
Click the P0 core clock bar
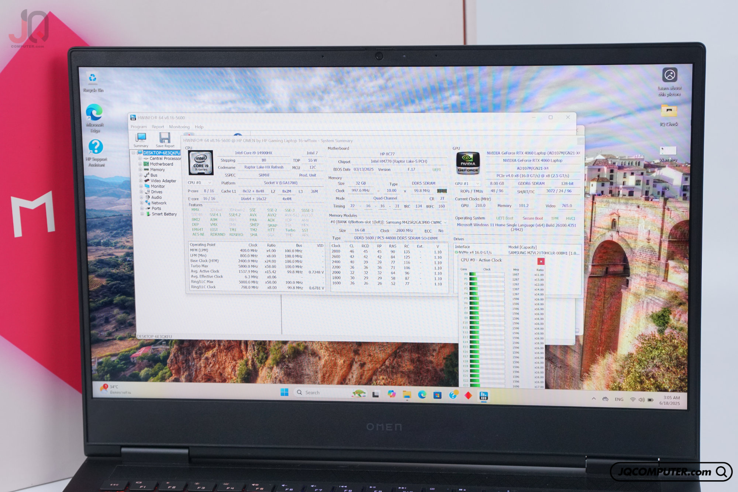[x=487, y=275]
